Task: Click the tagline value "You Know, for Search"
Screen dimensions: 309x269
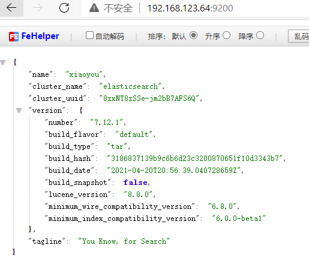Action: pyautogui.click(x=124, y=241)
